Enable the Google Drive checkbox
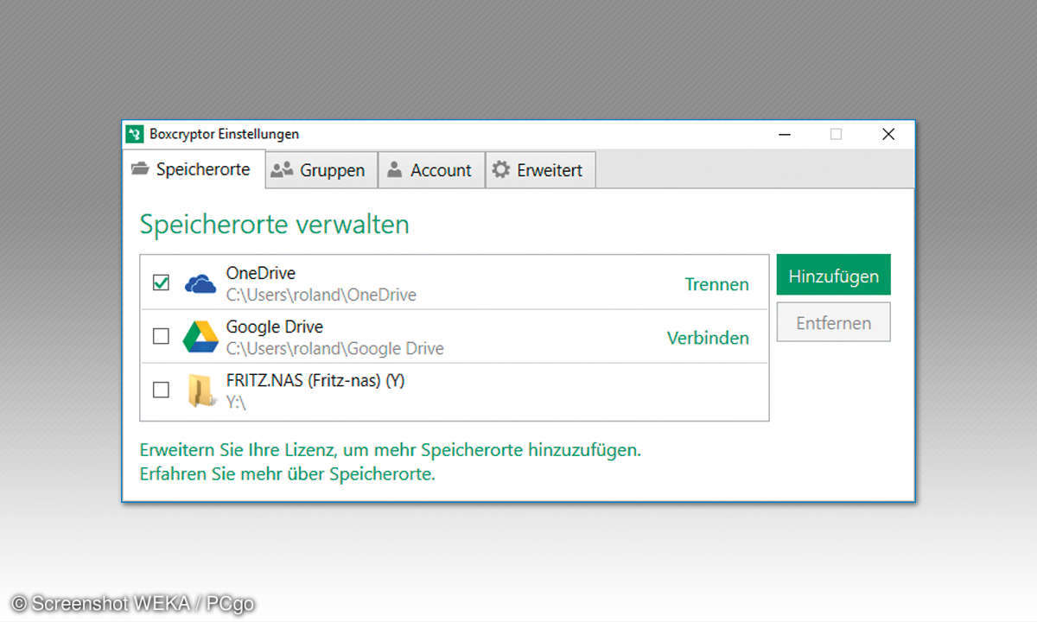The width and height of the screenshot is (1037, 622). tap(161, 337)
